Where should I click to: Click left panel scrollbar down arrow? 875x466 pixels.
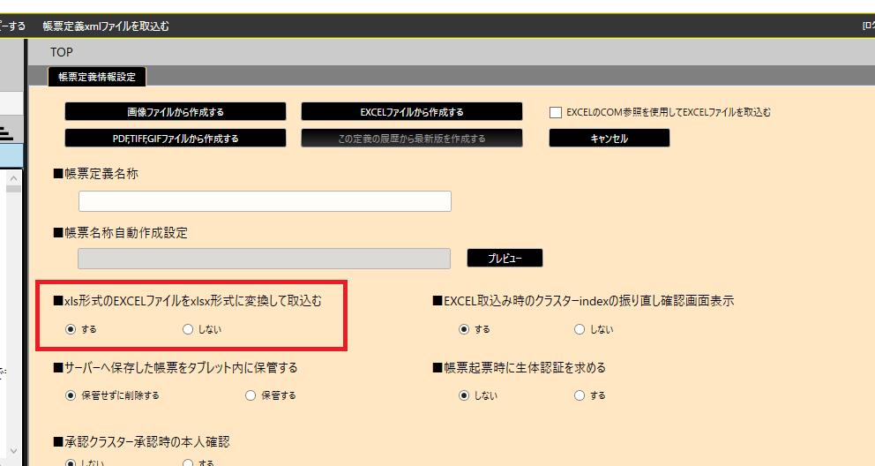click(x=14, y=450)
